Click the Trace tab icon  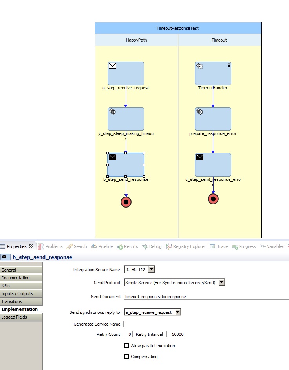[212, 246]
